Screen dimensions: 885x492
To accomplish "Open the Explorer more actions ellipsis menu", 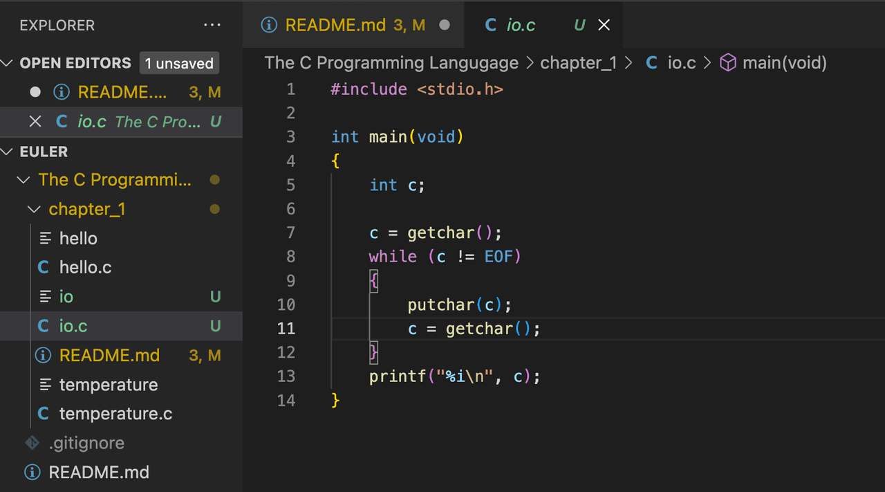I will pos(212,26).
